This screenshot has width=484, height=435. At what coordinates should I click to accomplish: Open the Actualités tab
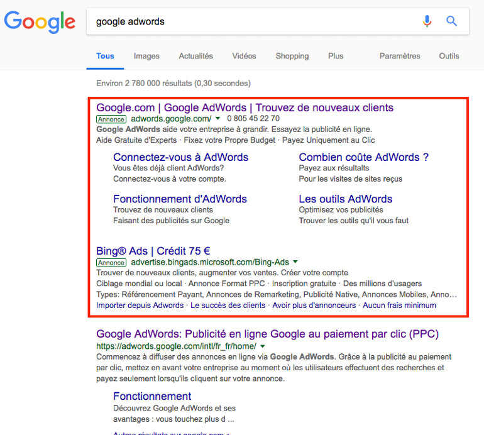tap(195, 56)
